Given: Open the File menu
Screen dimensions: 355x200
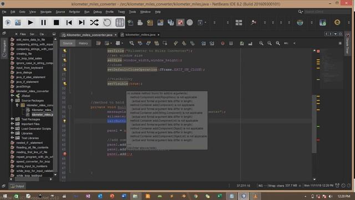Looking at the screenshot, I should pyautogui.click(x=4, y=12).
